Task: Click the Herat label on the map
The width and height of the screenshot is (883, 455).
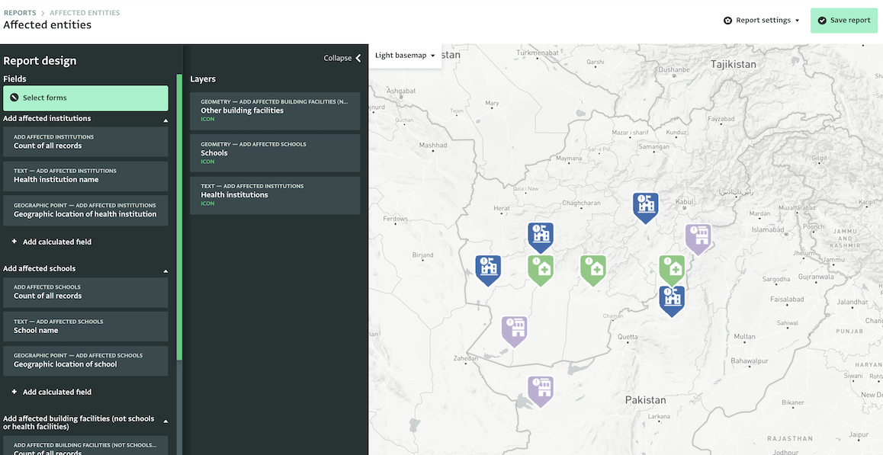Action: coord(501,208)
